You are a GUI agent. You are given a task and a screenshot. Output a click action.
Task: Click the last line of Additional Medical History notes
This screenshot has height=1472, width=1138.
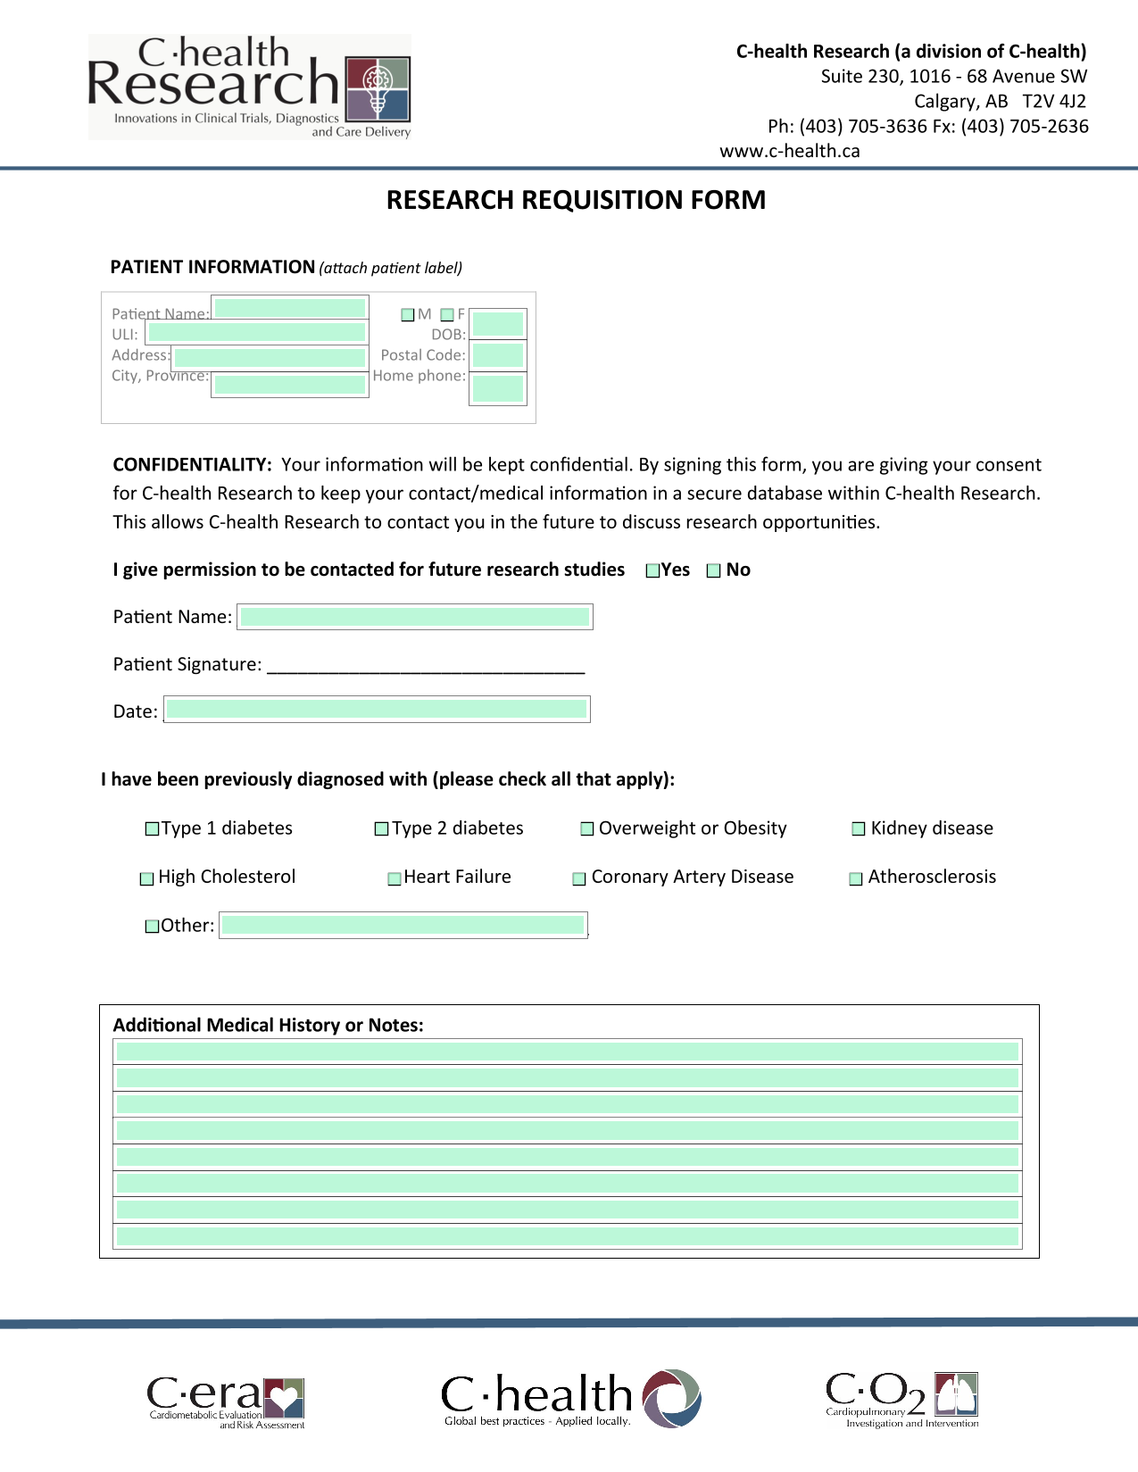pyautogui.click(x=568, y=1236)
